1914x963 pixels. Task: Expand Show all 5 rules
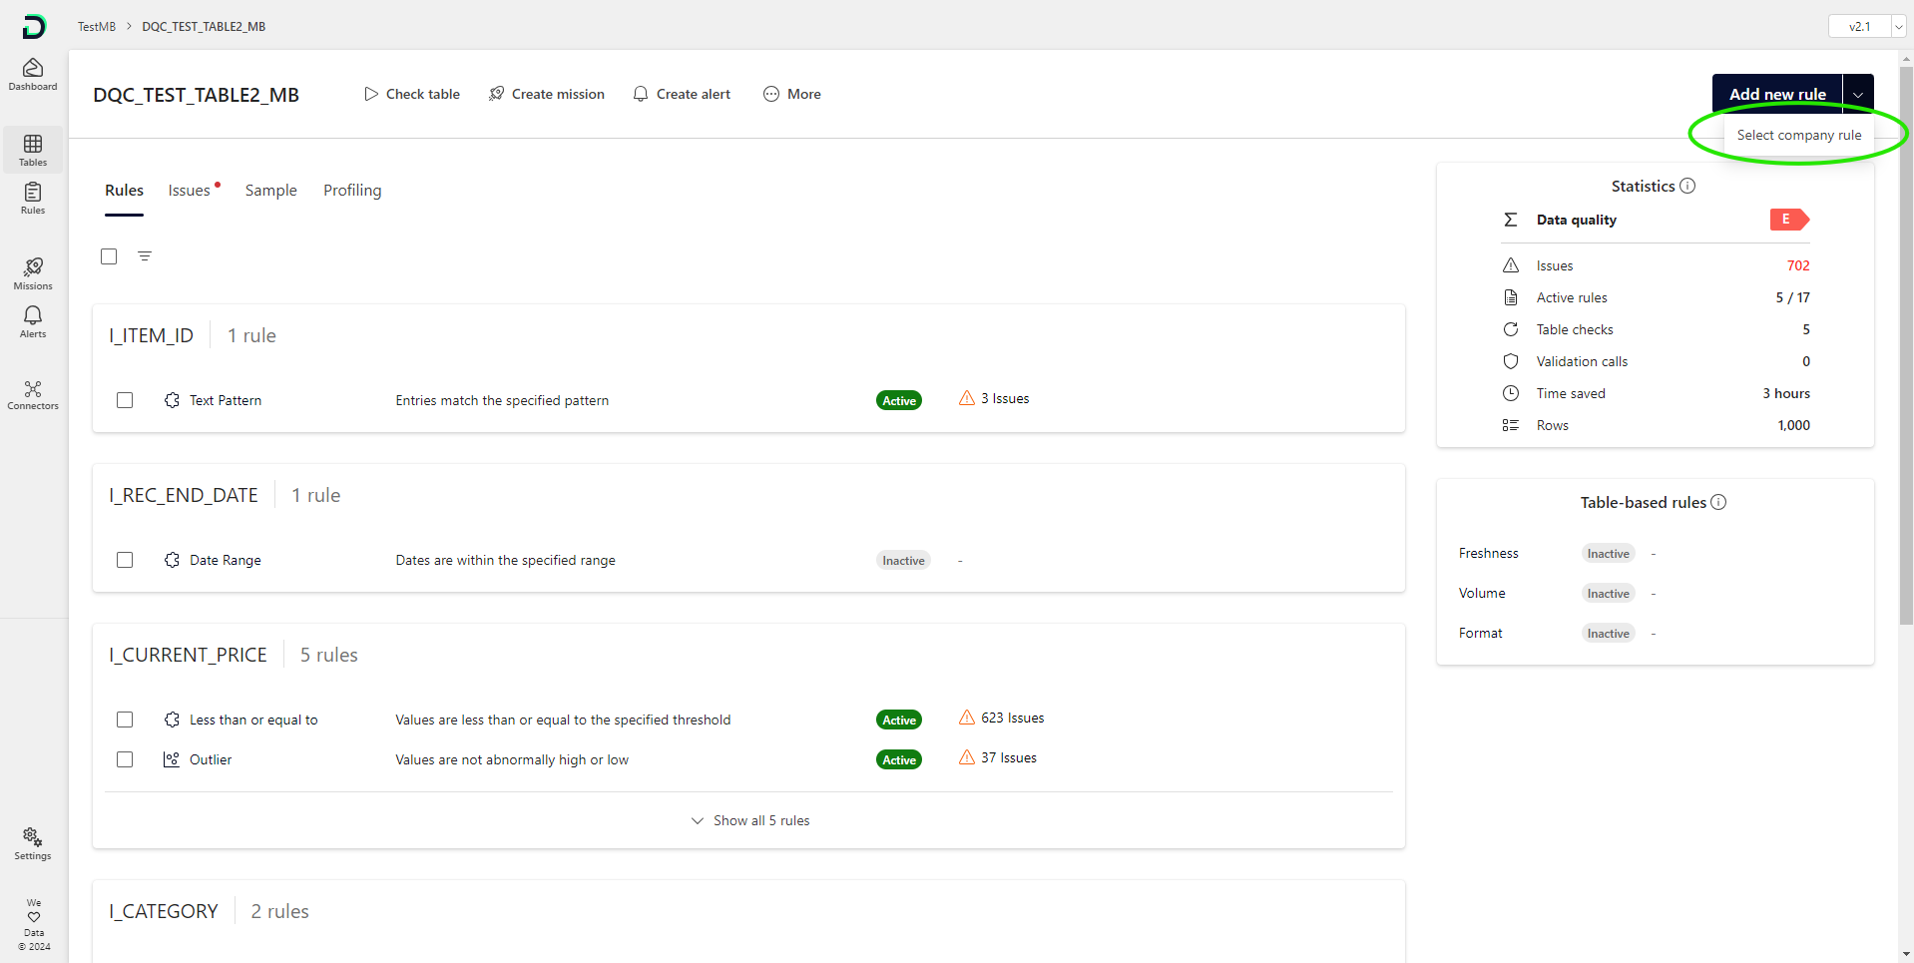coord(750,820)
